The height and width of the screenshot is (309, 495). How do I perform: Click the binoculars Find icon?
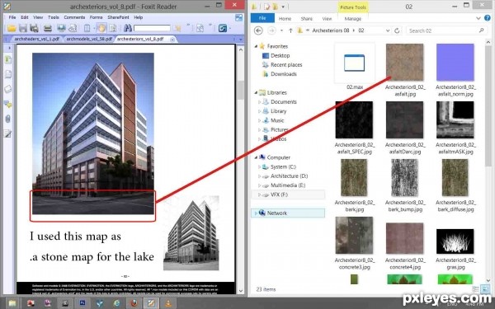[128, 28]
